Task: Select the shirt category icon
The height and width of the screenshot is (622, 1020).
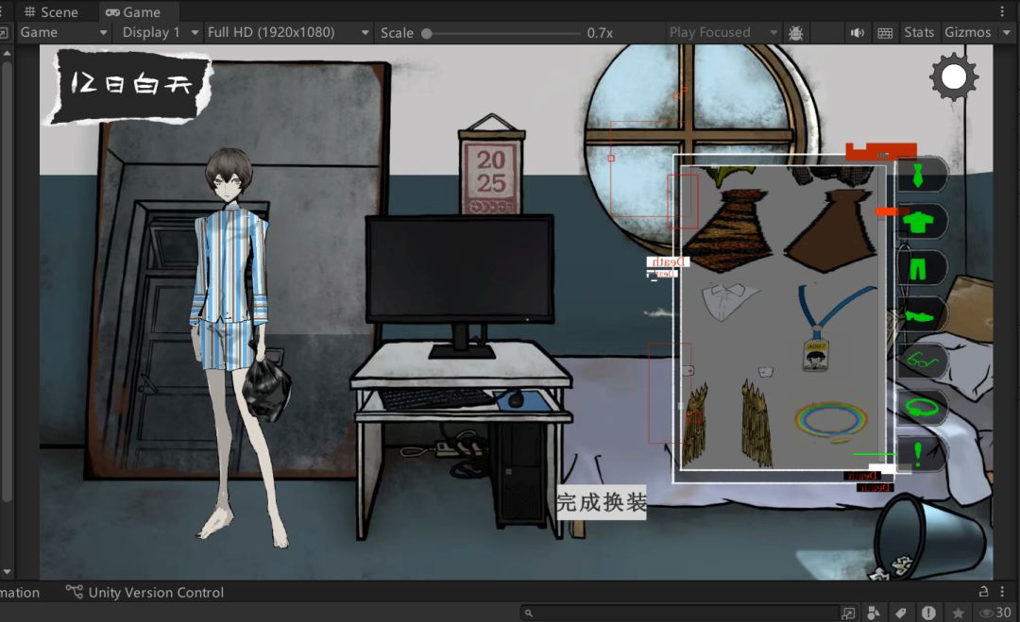Action: (917, 222)
